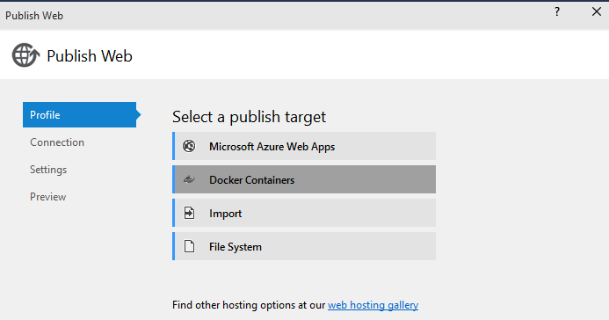Select the Import publish target

coord(304,213)
